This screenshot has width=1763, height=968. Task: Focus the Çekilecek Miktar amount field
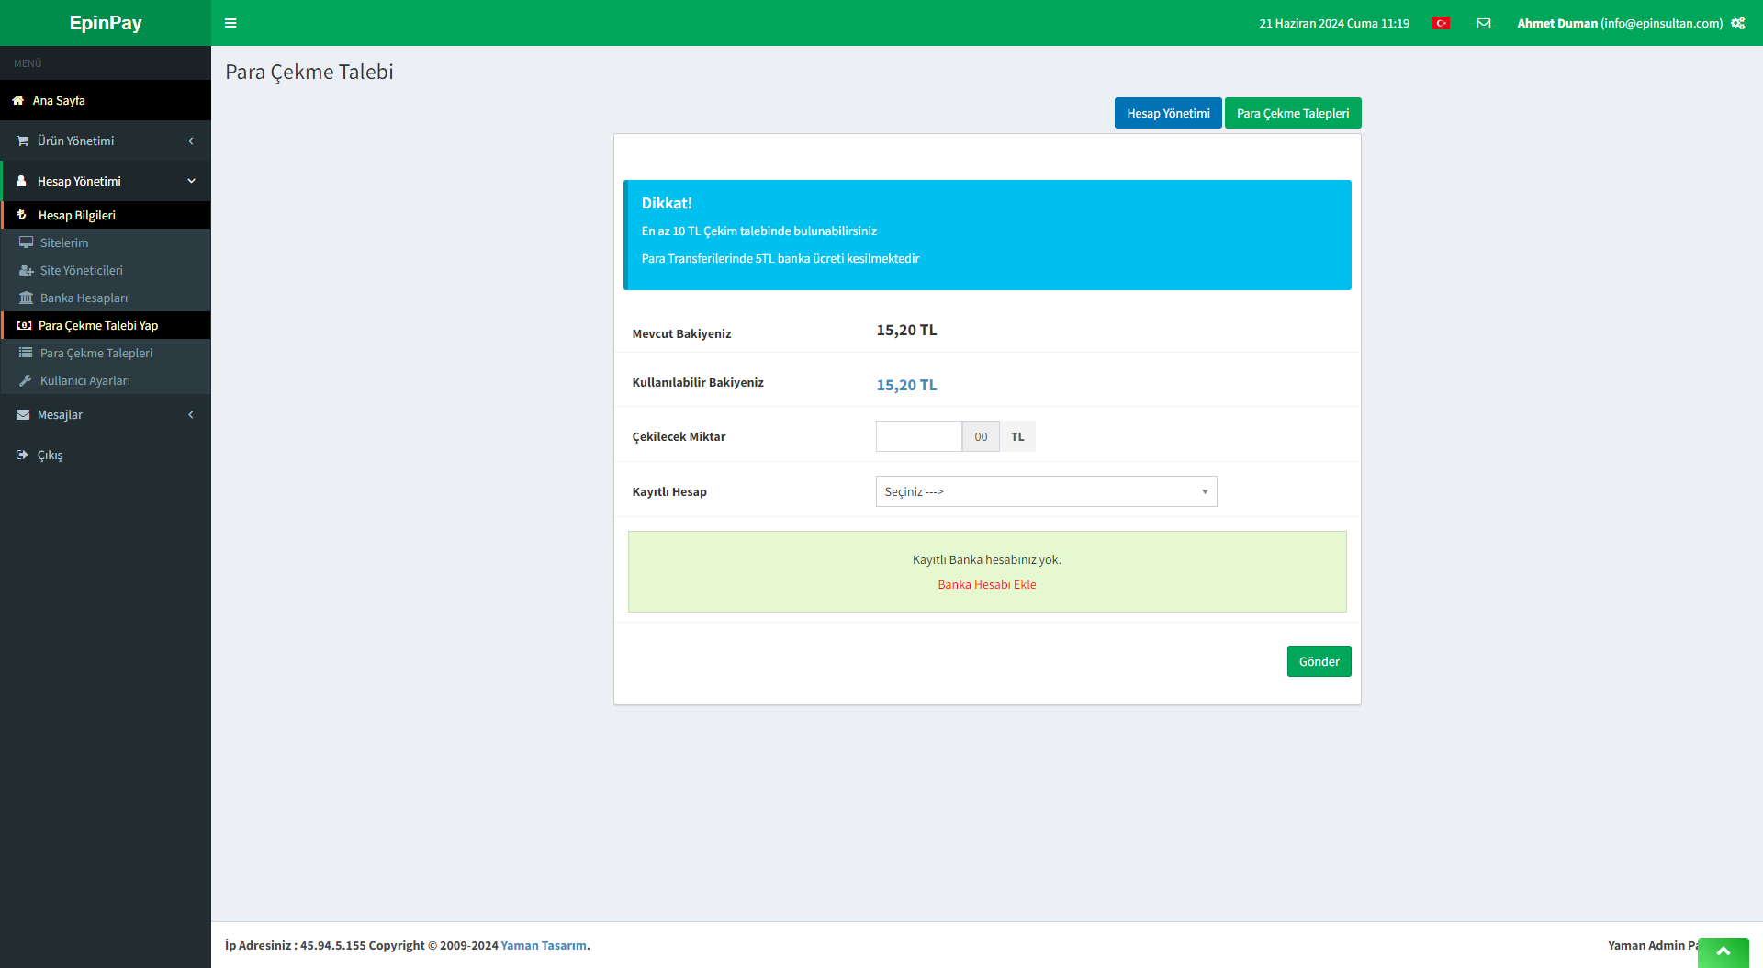918,436
